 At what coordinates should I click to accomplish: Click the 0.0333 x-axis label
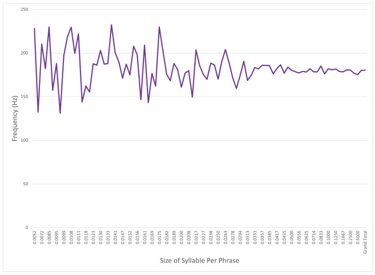(x=255, y=237)
